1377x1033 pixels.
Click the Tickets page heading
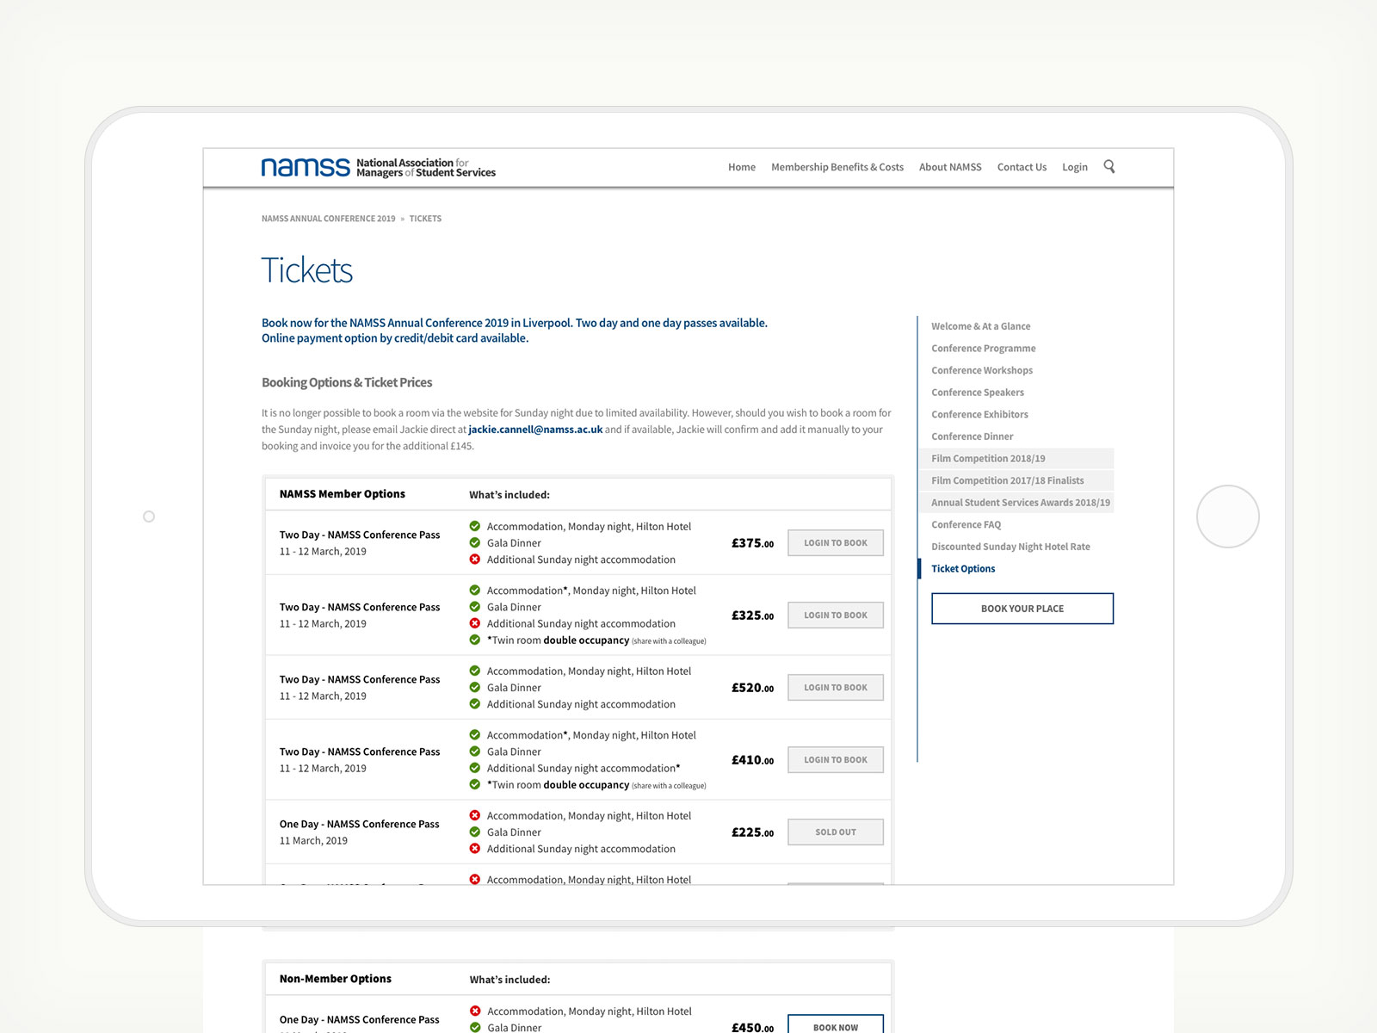[307, 270]
